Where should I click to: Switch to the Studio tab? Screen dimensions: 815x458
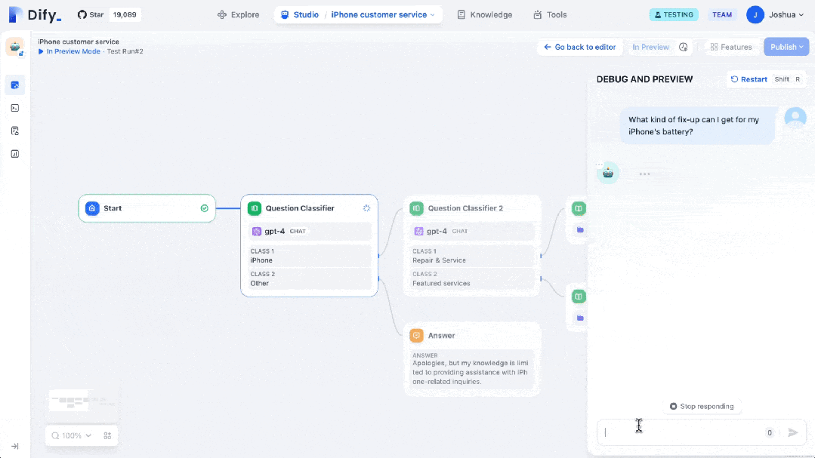tap(299, 14)
